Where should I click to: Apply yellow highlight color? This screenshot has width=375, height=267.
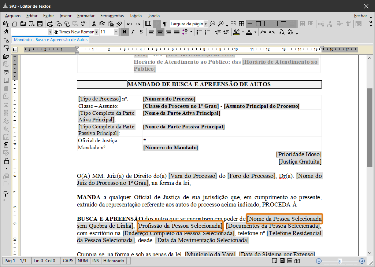[237, 32]
